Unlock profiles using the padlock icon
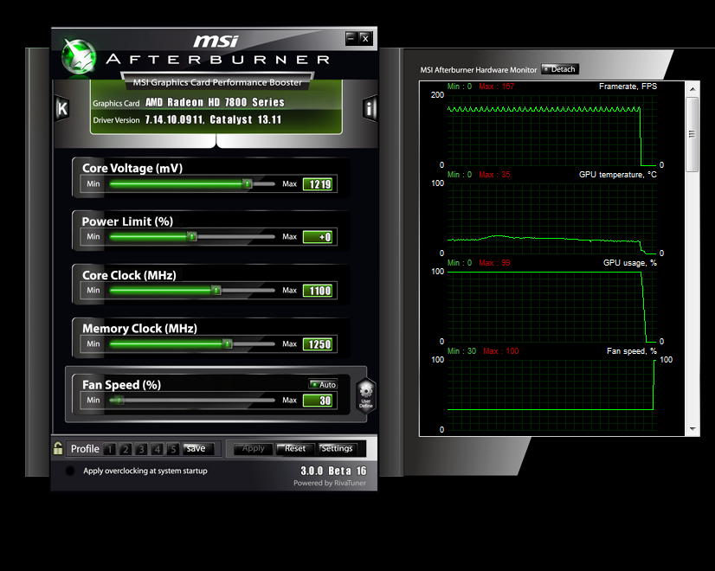The height and width of the screenshot is (571, 715). click(x=58, y=448)
